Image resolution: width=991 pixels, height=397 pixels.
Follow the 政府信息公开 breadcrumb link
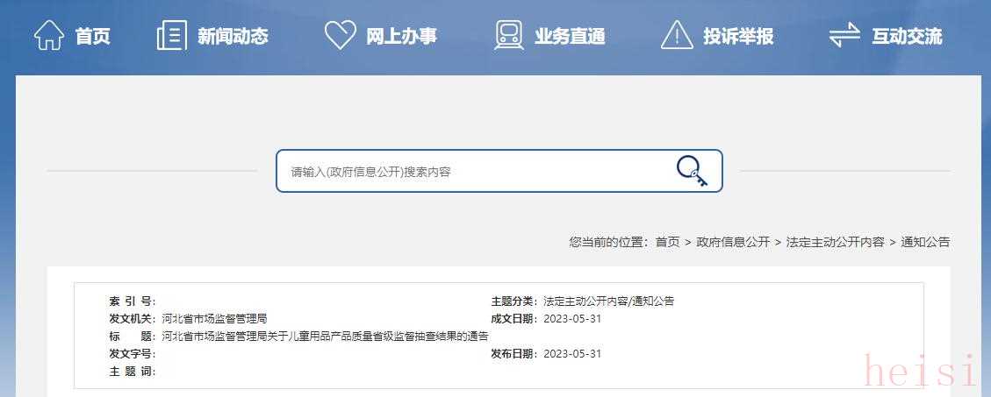tap(733, 242)
